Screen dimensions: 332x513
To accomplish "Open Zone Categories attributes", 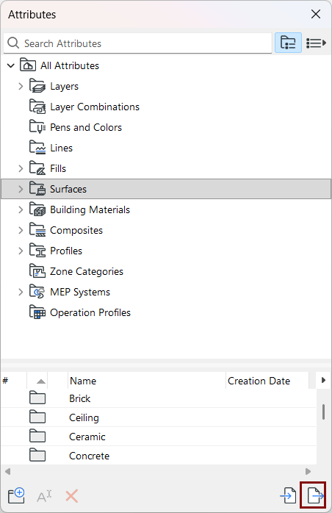I will pyautogui.click(x=87, y=271).
